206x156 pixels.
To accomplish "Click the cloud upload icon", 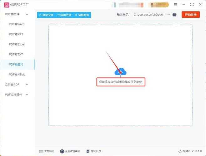I will pyautogui.click(x=121, y=71).
